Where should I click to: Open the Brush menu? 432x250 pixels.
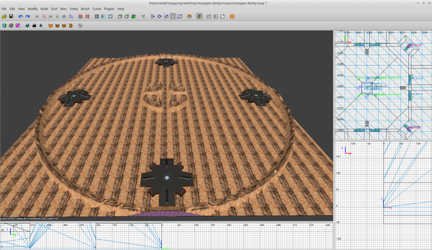click(85, 9)
